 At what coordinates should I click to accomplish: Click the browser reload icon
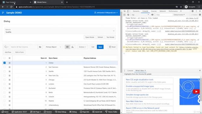[x=11, y=7]
